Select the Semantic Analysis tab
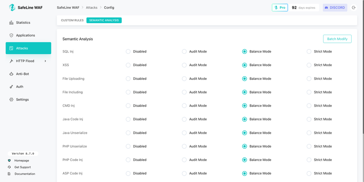The height and width of the screenshot is (182, 364). [104, 20]
